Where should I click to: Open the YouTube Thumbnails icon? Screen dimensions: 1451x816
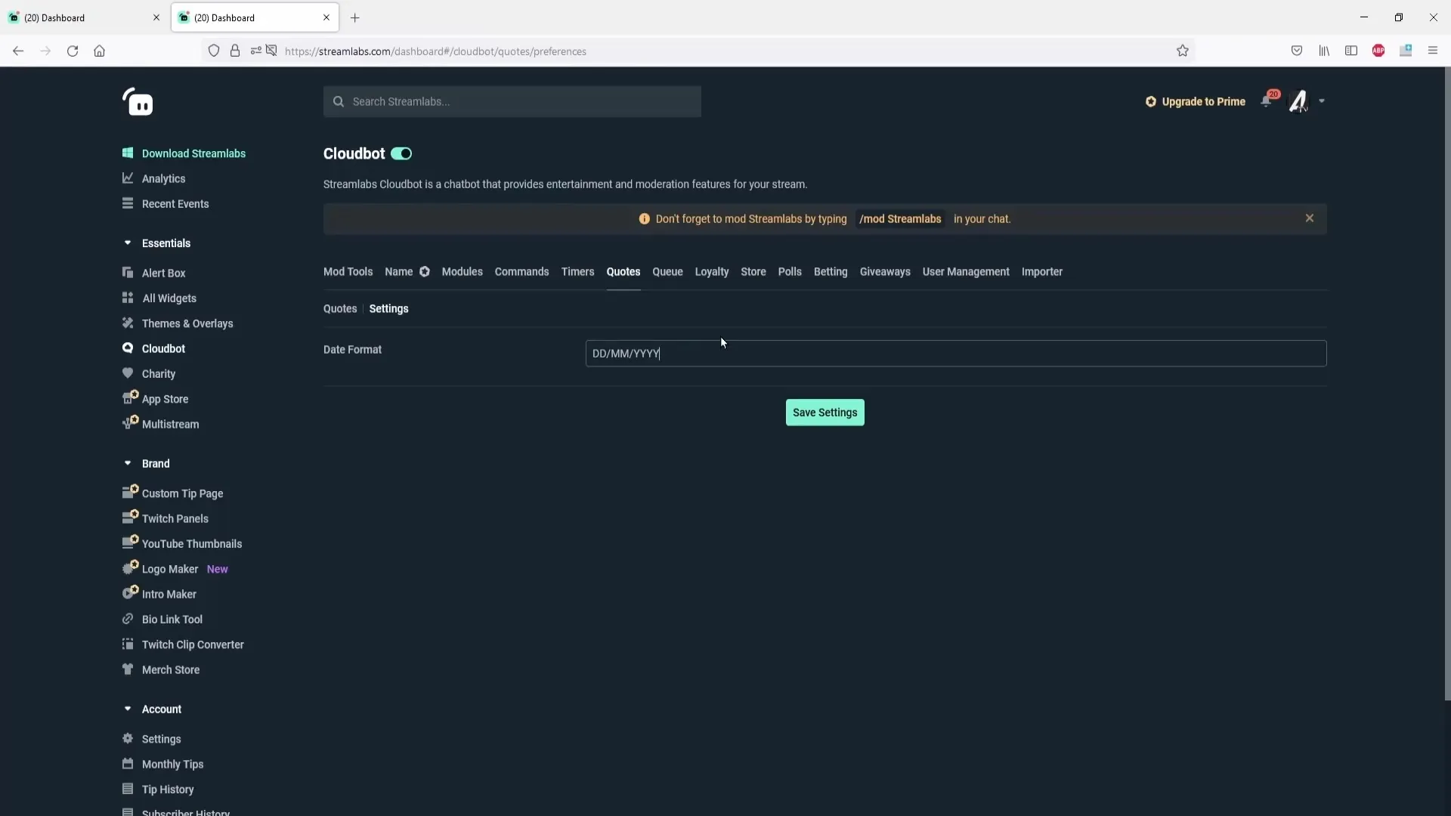[x=130, y=541]
